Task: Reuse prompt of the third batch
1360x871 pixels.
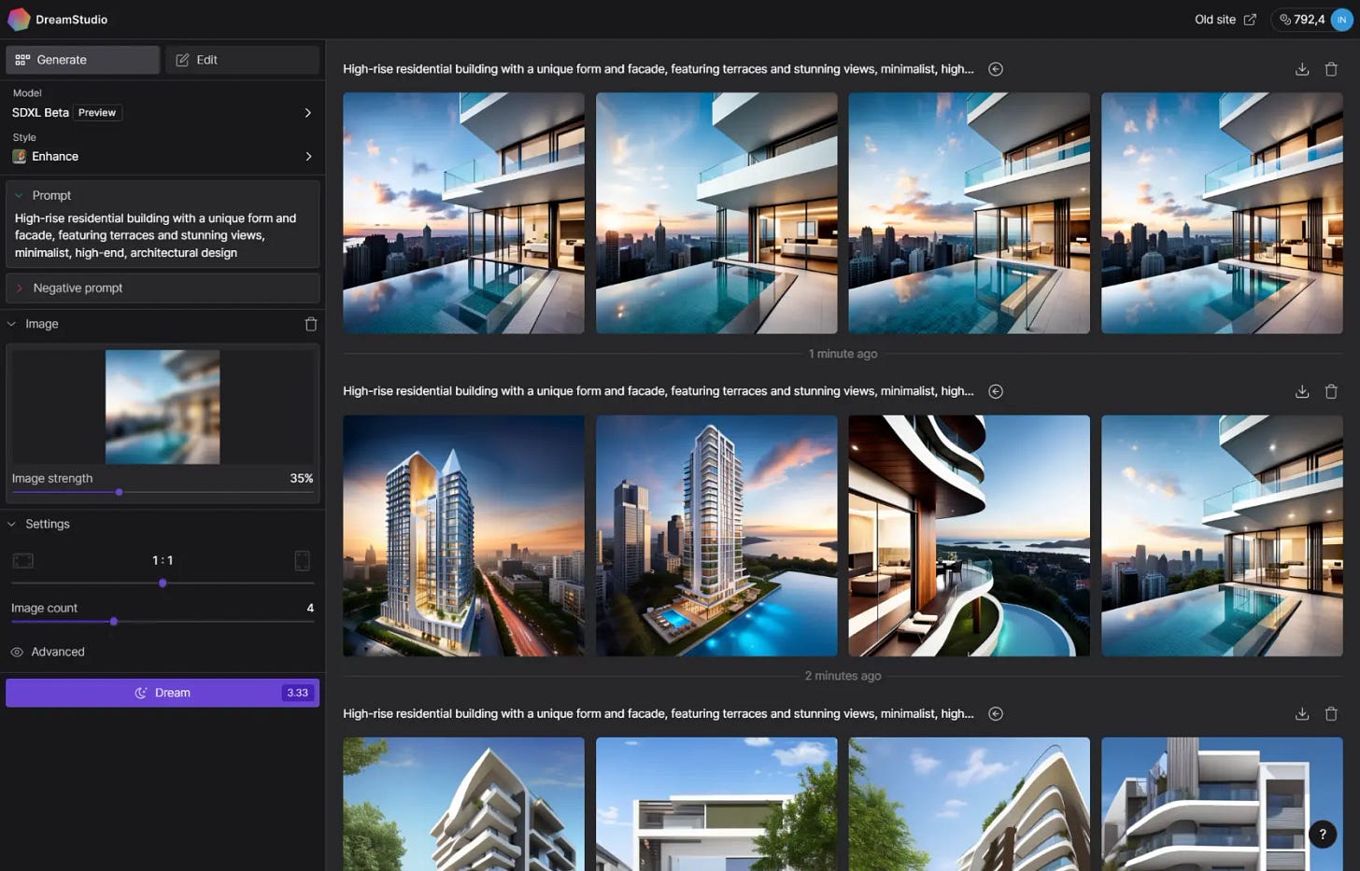Action: (x=996, y=714)
